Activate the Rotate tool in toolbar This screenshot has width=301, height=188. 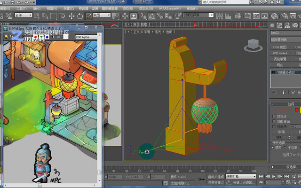80,16
